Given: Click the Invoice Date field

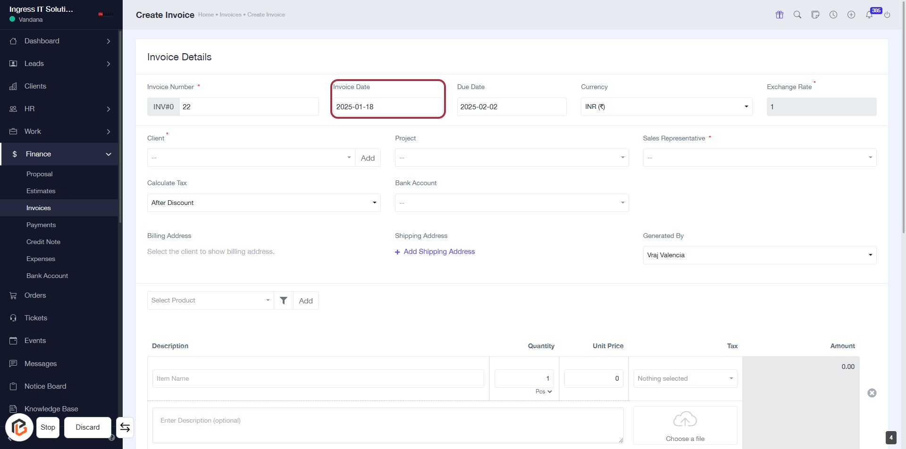Looking at the screenshot, I should coord(388,107).
